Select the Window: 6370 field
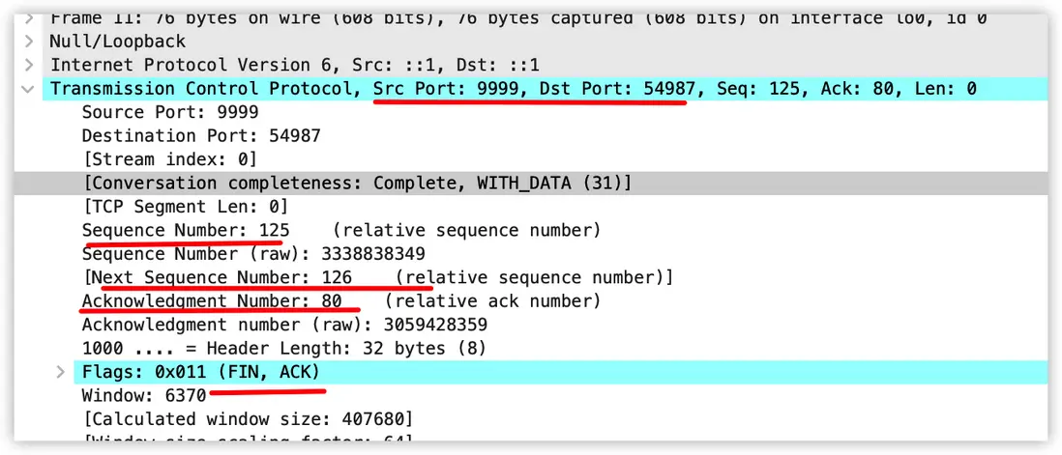The image size is (1062, 455). point(144,395)
